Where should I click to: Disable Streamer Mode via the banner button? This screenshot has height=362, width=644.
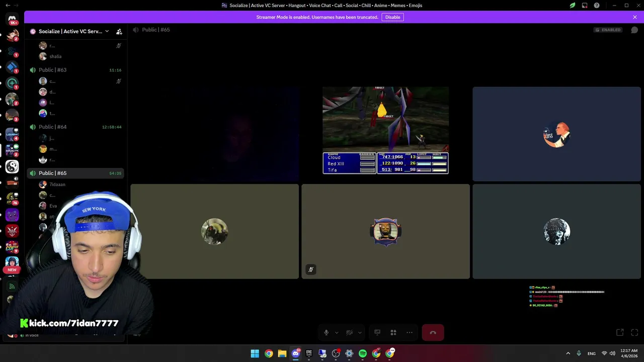[392, 17]
